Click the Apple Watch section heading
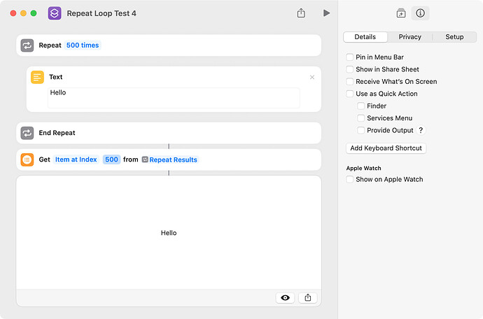The height and width of the screenshot is (319, 483). click(x=363, y=168)
